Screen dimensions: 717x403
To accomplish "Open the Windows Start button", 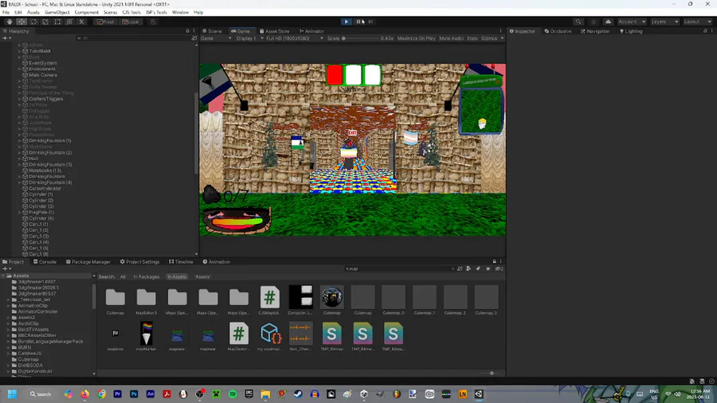I will tap(12, 394).
